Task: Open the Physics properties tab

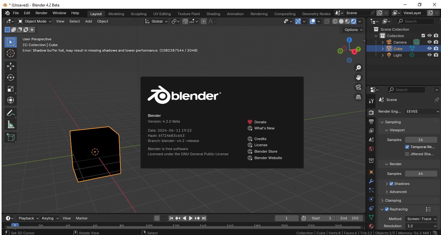Action: coord(371,199)
